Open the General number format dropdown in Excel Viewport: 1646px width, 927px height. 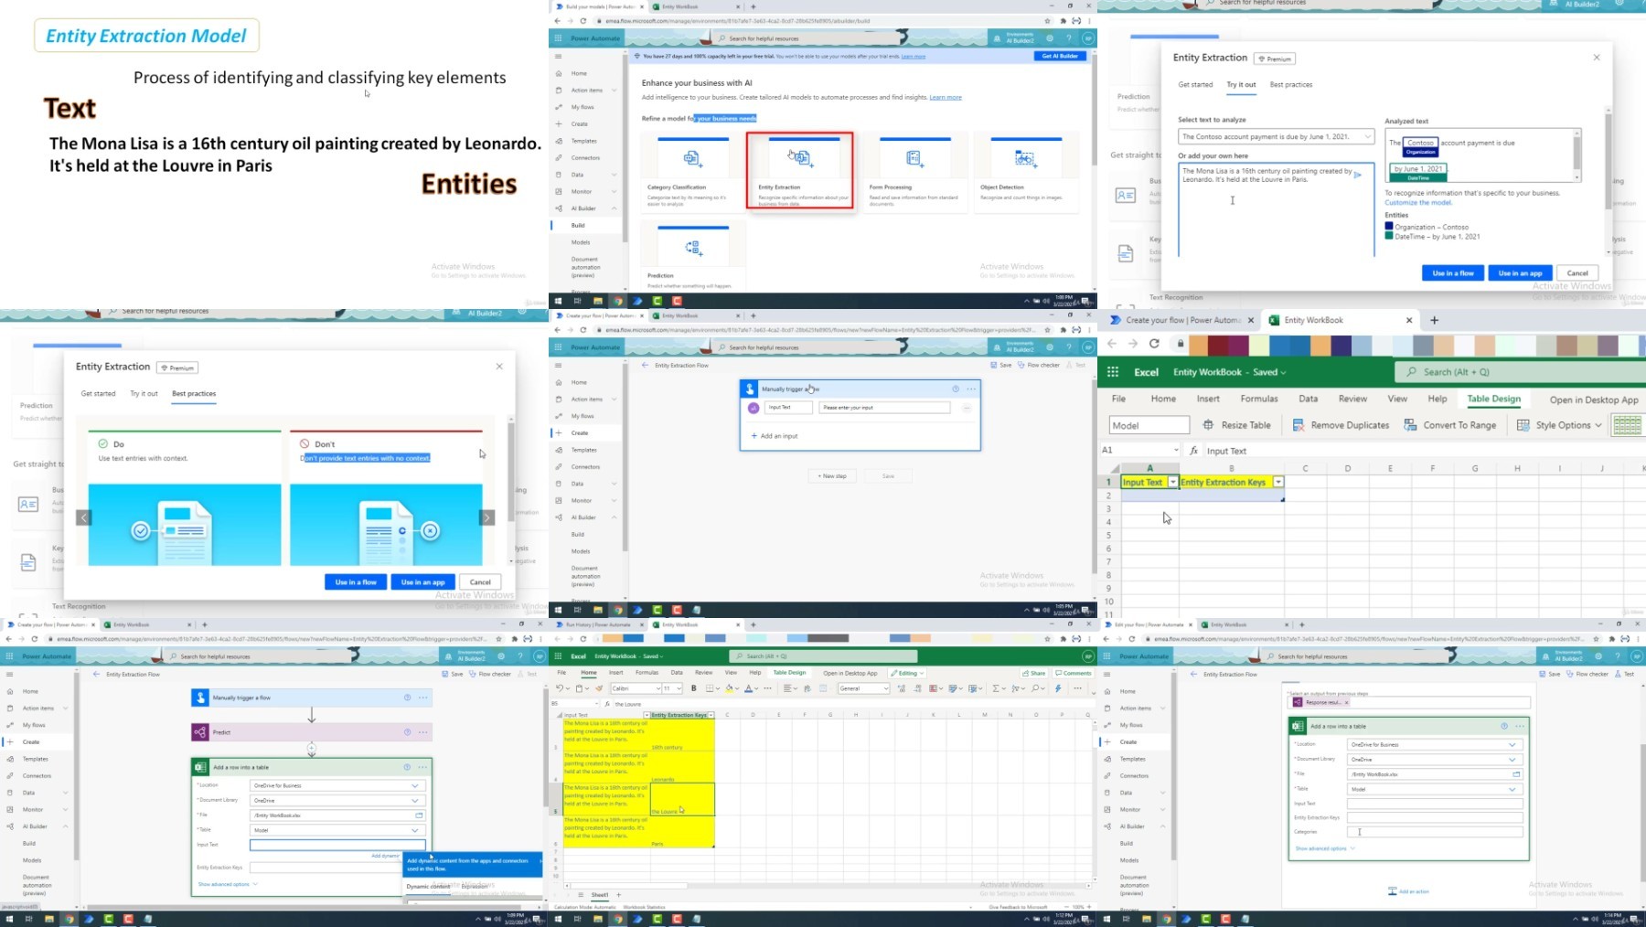[884, 688]
